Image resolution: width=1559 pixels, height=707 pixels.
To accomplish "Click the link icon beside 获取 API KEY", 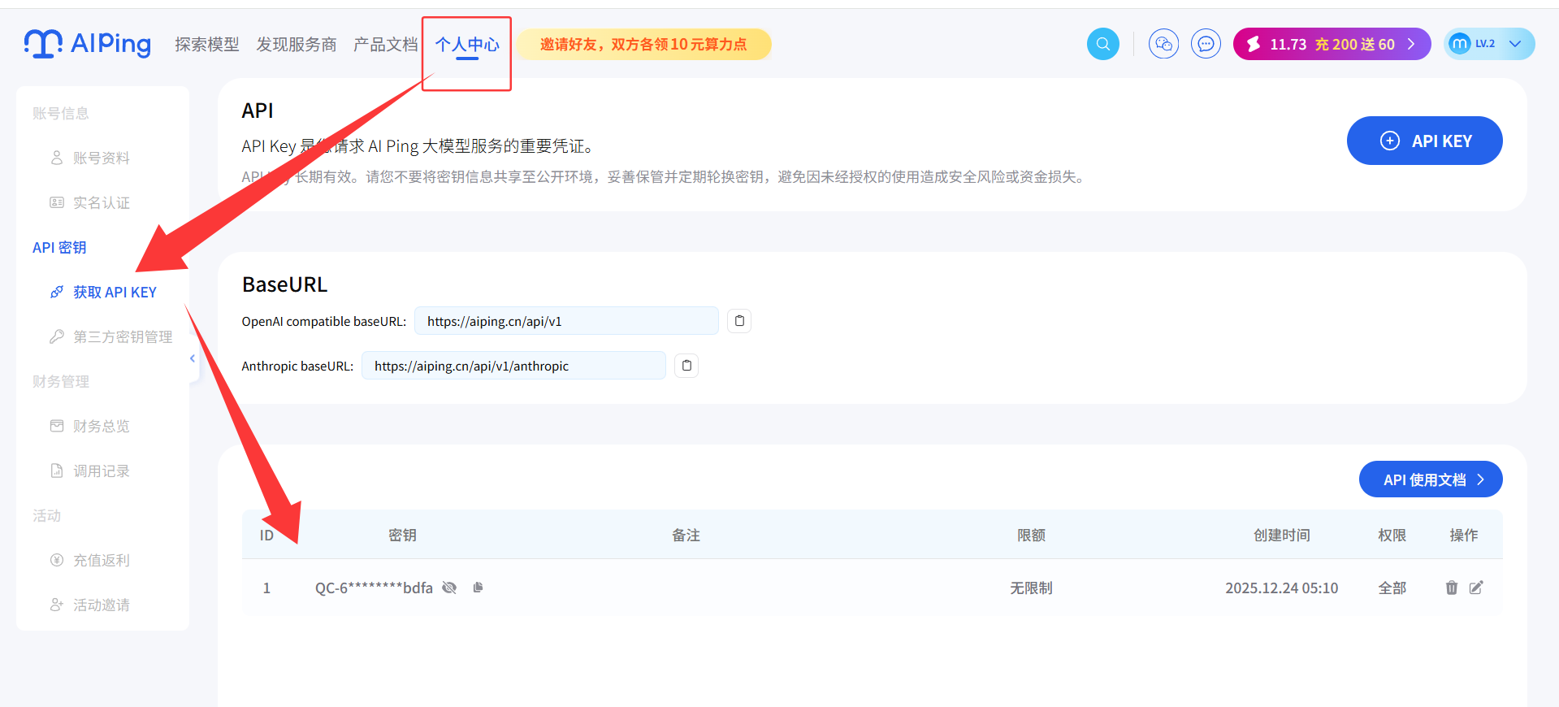I will [x=57, y=292].
